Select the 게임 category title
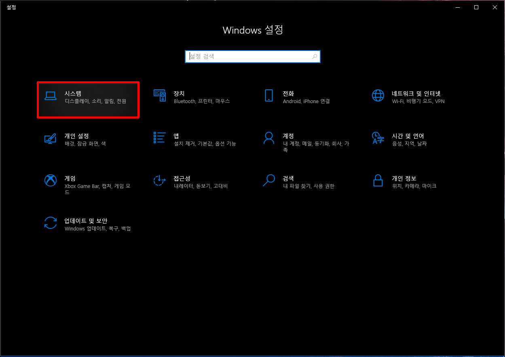 point(70,178)
